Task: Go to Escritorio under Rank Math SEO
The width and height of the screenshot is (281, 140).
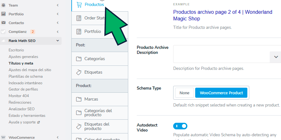Action: [16, 50]
